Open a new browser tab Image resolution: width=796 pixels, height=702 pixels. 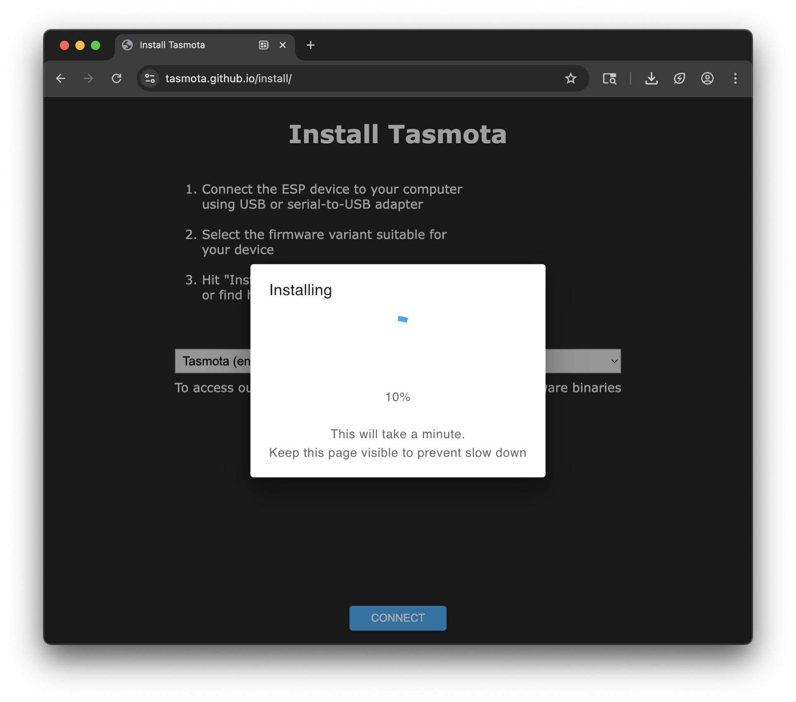(310, 45)
